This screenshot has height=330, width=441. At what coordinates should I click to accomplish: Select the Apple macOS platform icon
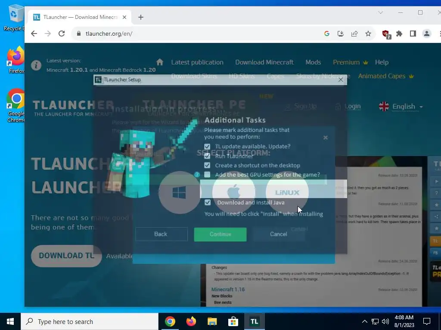coord(234,192)
